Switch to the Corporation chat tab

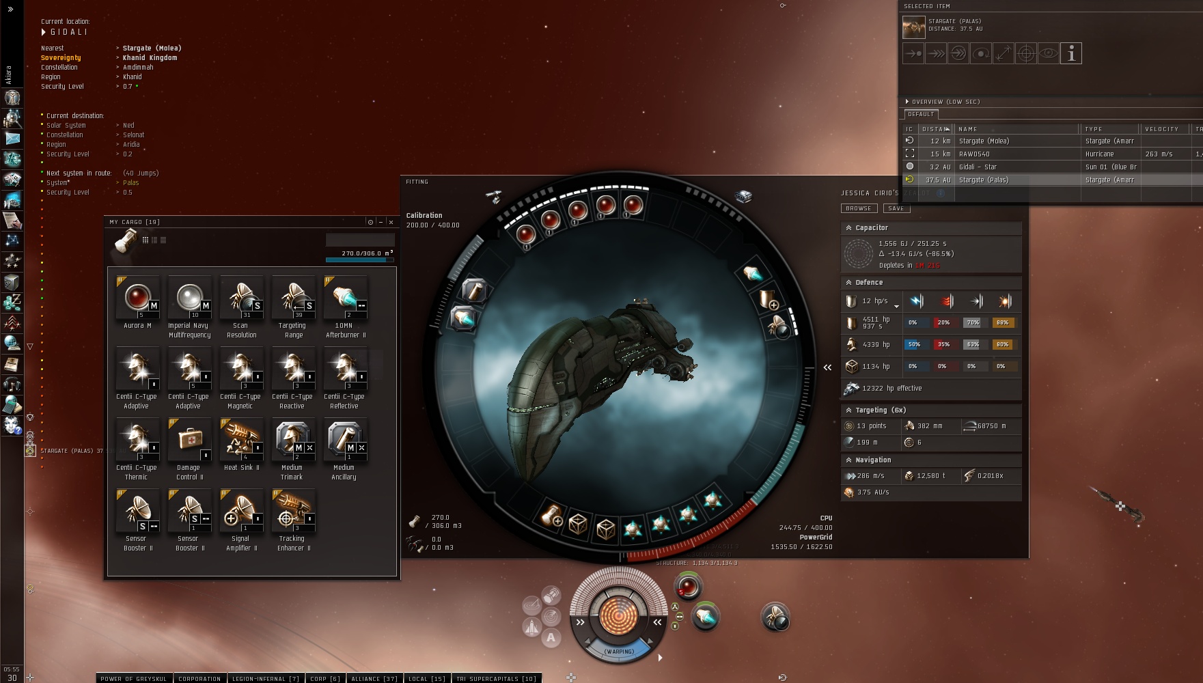[199, 678]
